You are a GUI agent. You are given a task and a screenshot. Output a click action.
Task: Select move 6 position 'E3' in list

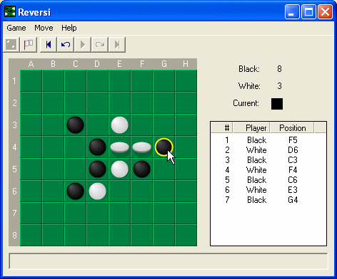293,190
